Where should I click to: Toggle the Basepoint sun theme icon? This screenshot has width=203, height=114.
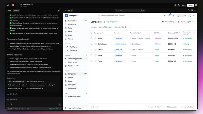[165, 15]
